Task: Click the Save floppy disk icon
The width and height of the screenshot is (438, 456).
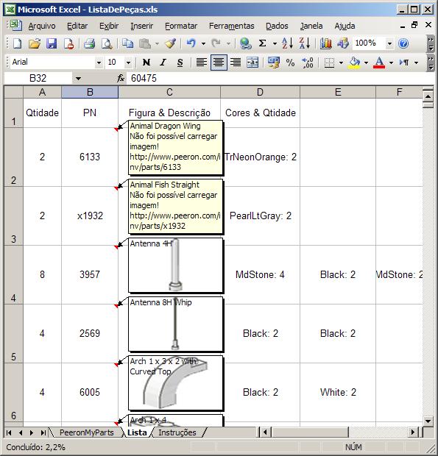Action: point(52,43)
